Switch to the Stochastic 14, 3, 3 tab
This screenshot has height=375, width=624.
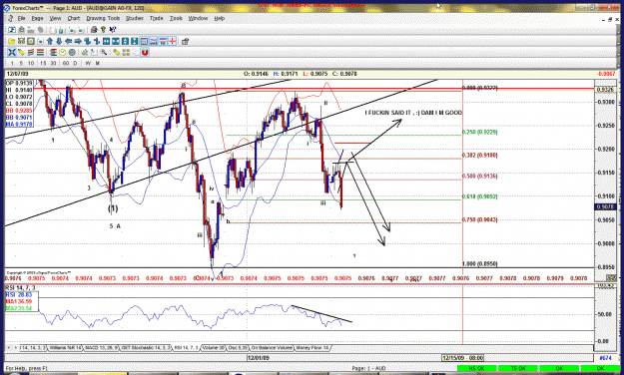(146, 348)
